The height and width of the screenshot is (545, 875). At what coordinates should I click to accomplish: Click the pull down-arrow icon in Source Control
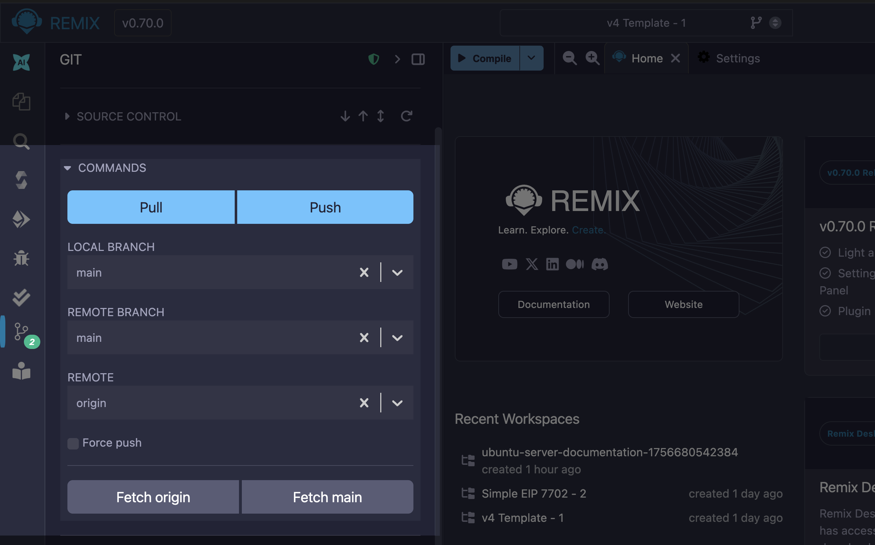pos(345,116)
